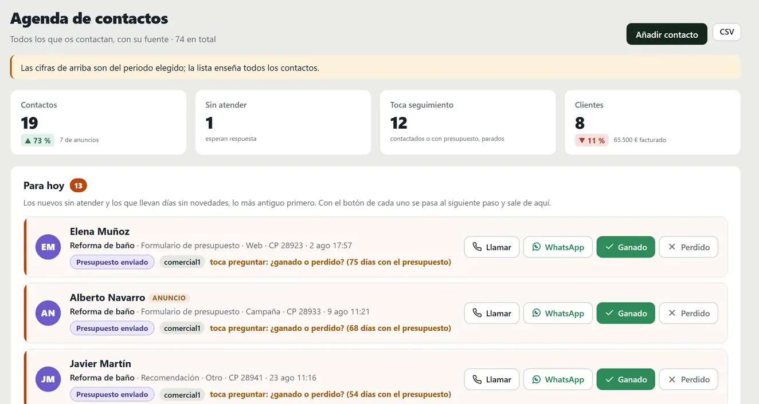Image resolution: width=759 pixels, height=404 pixels.
Task: Click Añadir contacto button
Action: (667, 34)
